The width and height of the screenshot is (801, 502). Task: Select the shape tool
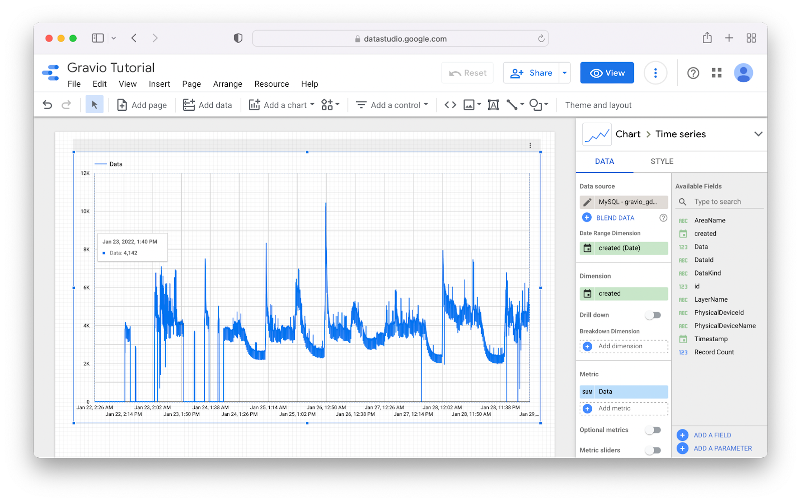point(536,105)
